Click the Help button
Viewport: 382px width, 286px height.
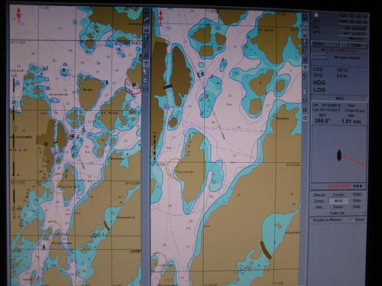tap(357, 206)
